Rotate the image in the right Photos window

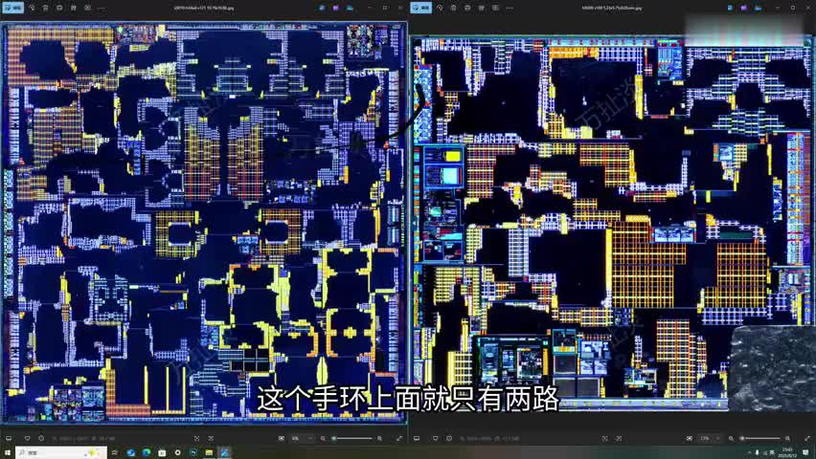pos(440,8)
